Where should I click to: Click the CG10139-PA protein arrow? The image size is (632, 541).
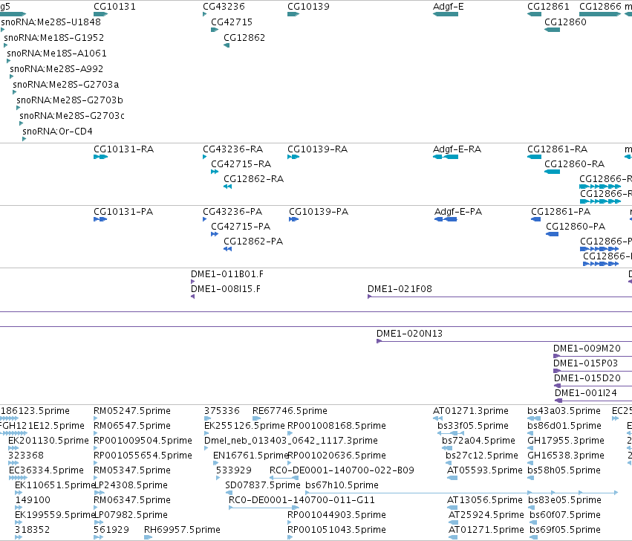tap(293, 219)
